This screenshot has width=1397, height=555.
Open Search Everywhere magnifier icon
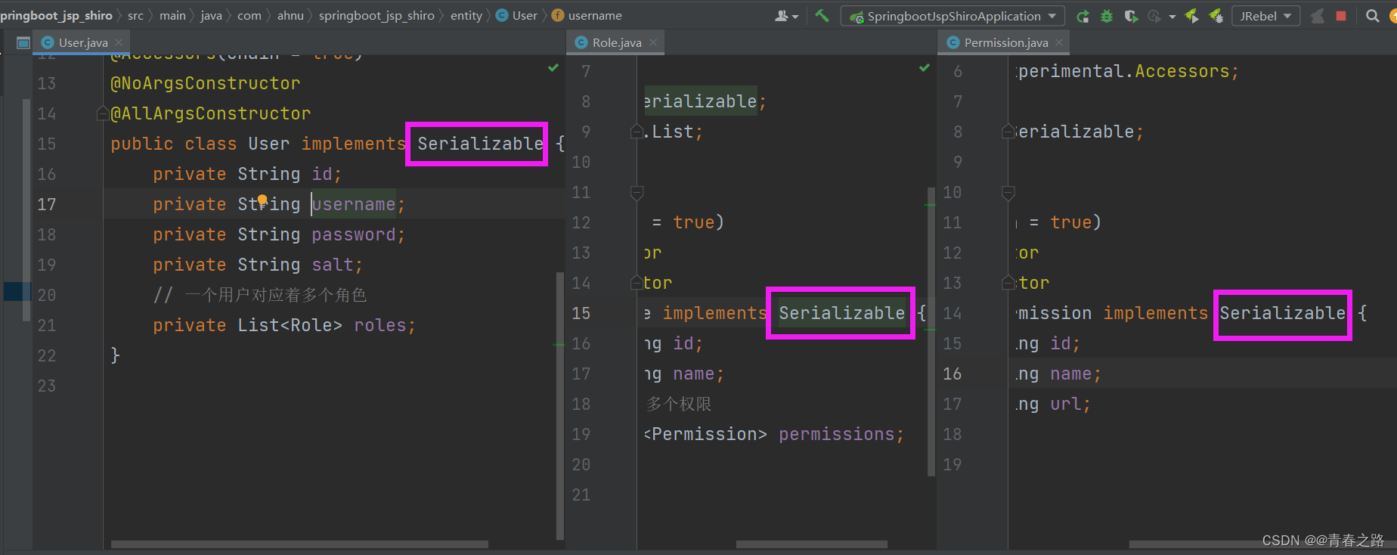[1373, 16]
